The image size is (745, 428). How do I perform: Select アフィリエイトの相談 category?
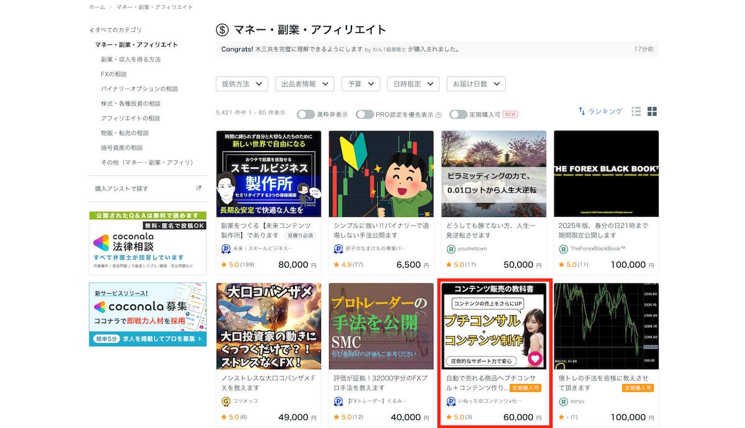[x=130, y=118]
